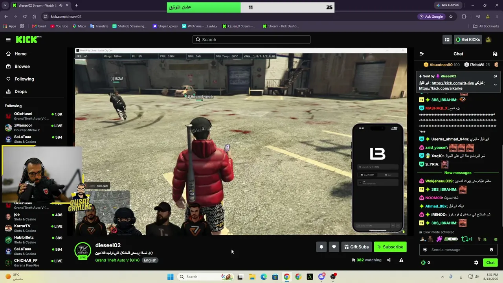
Task: Click the chat identity shield icon
Action: tap(425, 250)
